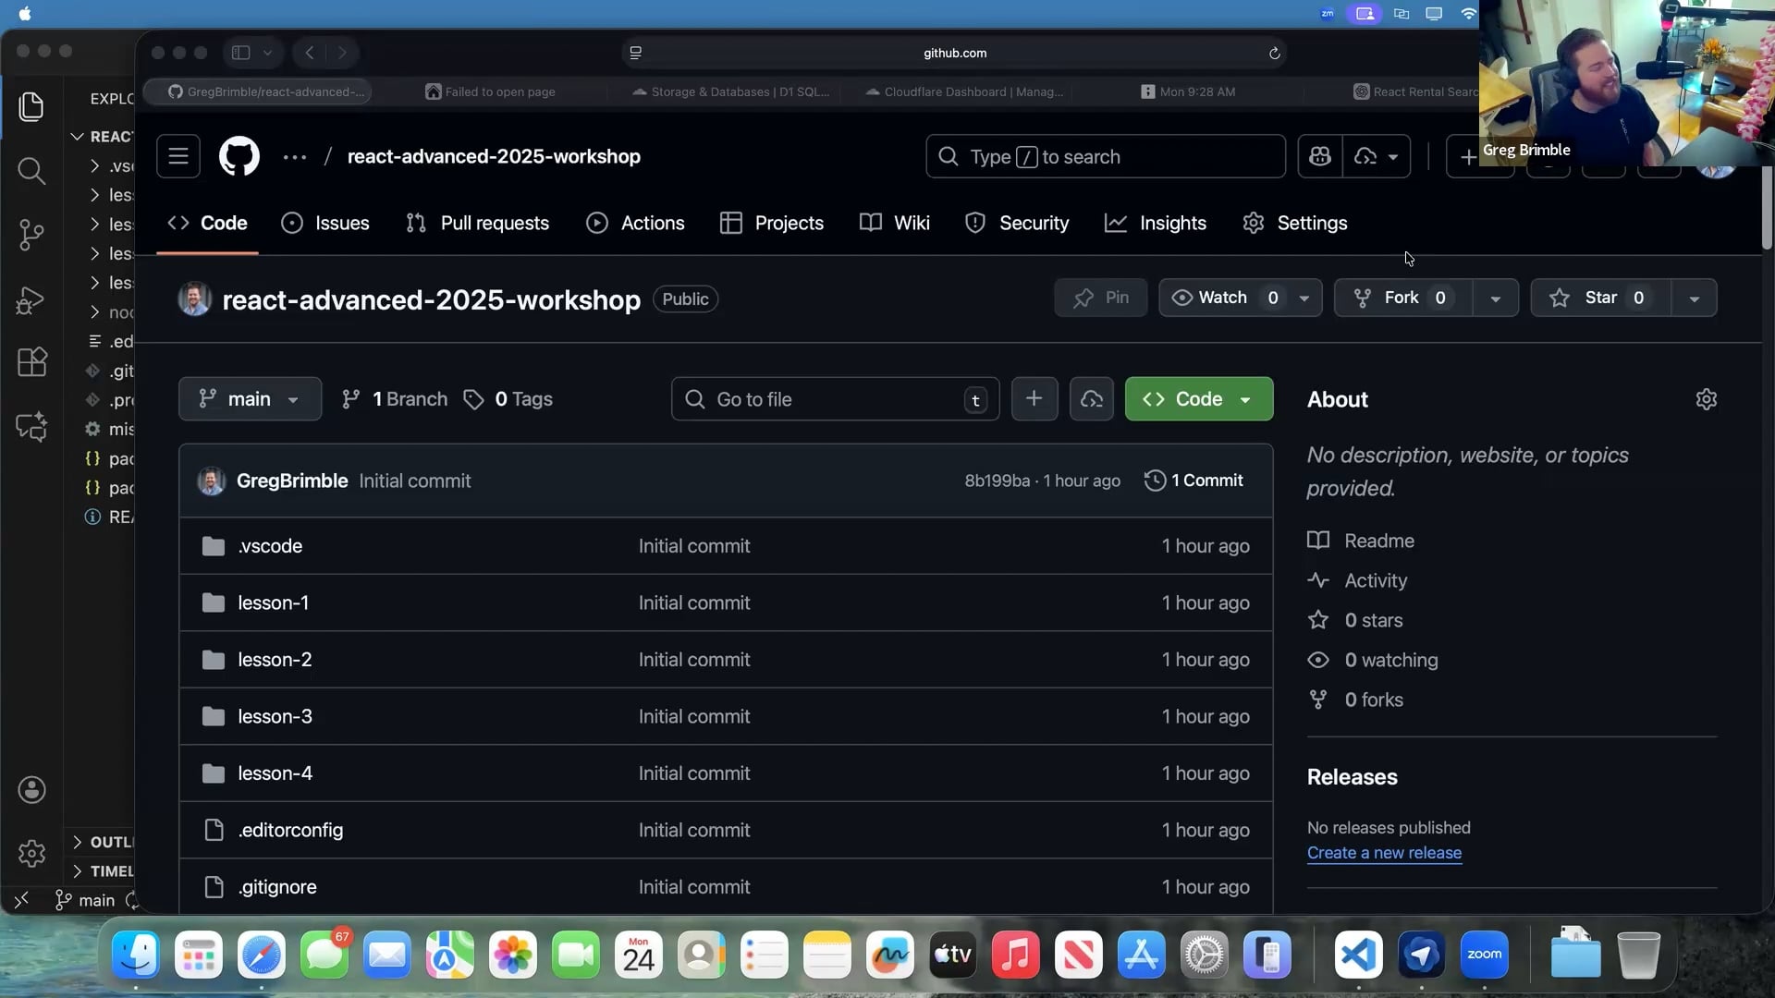Expand the green Code dropdown
The width and height of the screenshot is (1775, 998).
point(1198,399)
